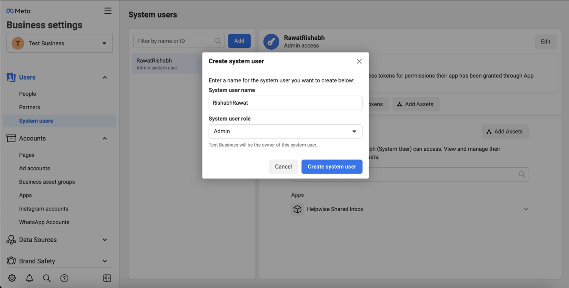
Task: Close the Create system user dialog
Action: pos(359,61)
